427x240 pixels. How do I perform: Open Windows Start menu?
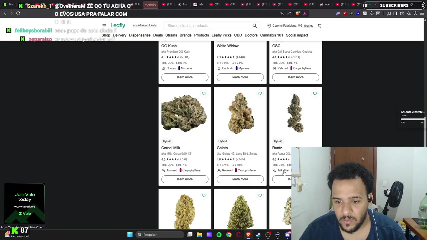pos(130,235)
